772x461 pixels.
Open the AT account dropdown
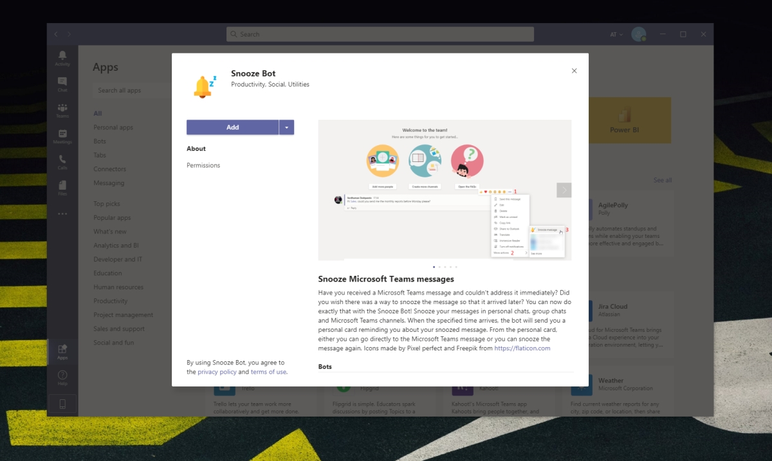tap(616, 34)
